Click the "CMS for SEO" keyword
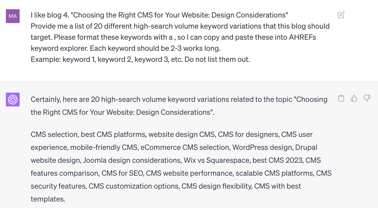Image resolution: width=378 pixels, height=208 pixels. (x=122, y=173)
